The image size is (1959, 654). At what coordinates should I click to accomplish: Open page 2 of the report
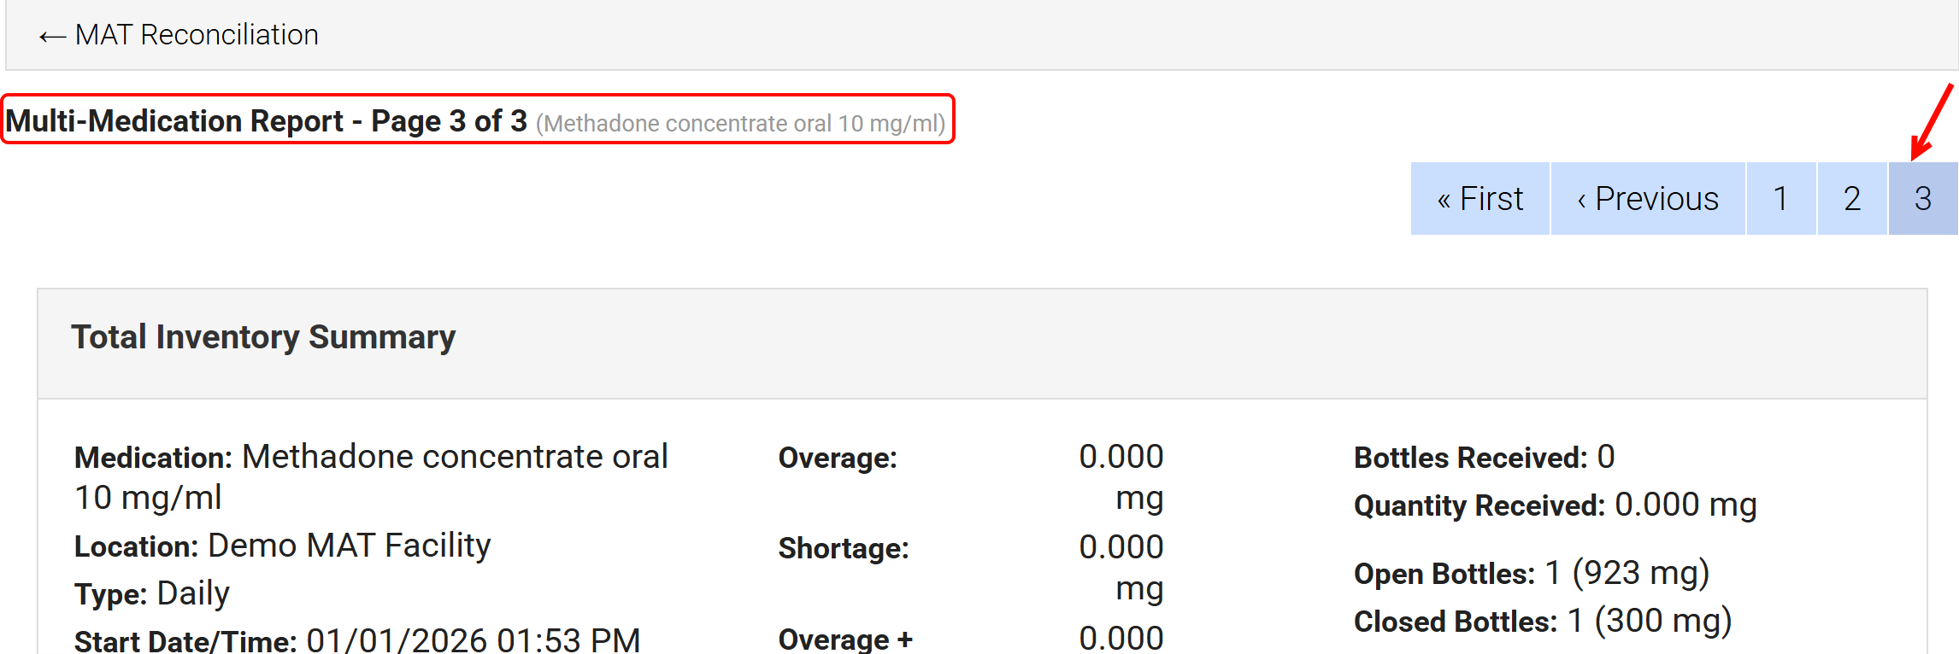1852,199
